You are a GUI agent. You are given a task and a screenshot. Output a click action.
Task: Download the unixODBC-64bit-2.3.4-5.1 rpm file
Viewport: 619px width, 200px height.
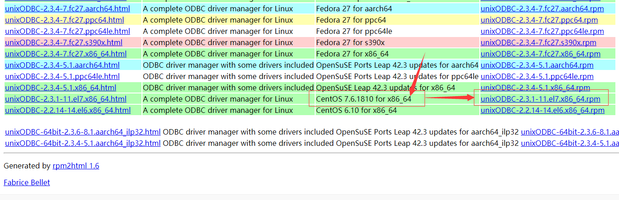pos(570,143)
